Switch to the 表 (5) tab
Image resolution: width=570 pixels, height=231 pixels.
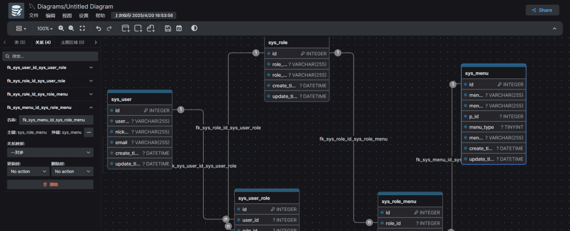20,42
